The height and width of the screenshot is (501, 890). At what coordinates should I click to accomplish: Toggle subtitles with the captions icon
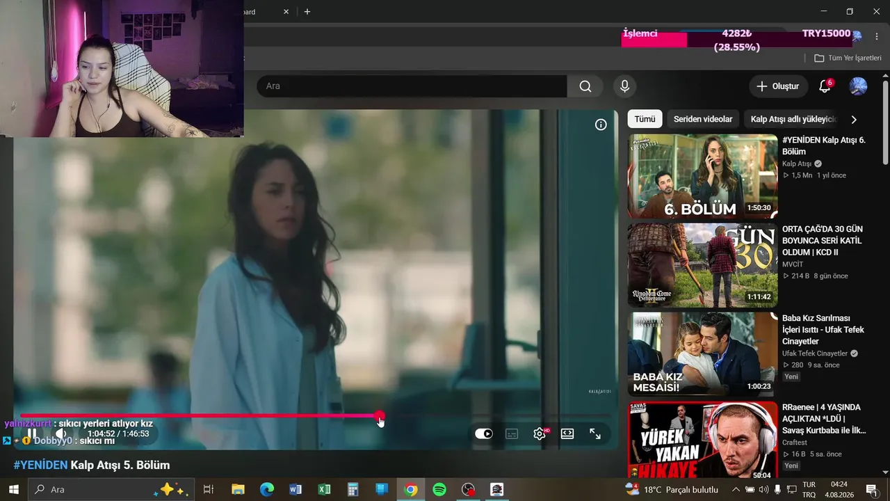coord(512,434)
